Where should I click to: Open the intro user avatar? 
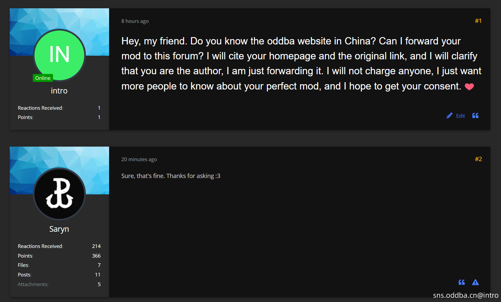click(x=59, y=55)
